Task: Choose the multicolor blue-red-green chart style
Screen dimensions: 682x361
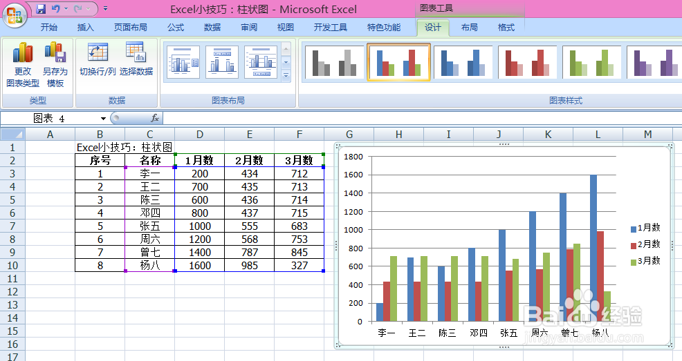Action: coord(398,62)
